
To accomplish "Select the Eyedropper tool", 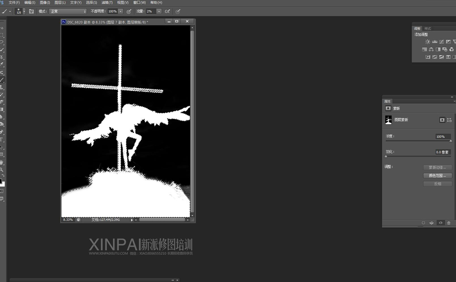I will point(2,65).
